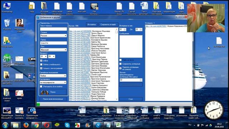This screenshot has width=229, height=129.
Task: Toggle Сохранять успешные checkbox
Action: click(120, 64)
